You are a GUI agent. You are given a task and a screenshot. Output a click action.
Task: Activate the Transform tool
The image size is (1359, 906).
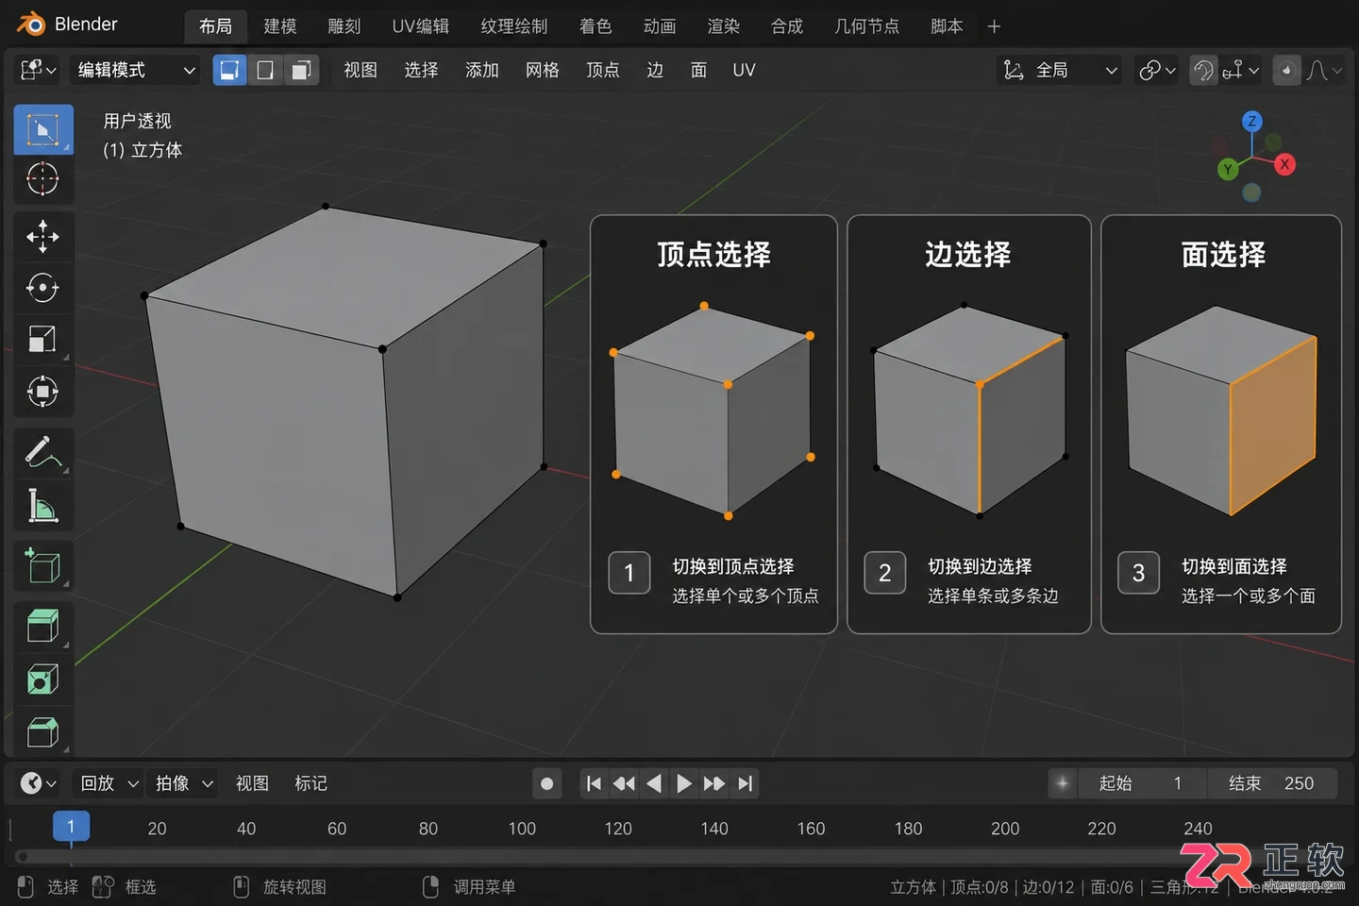point(43,392)
